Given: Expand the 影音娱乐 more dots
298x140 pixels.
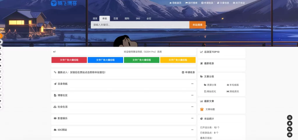Looking at the screenshot, I should (x=192, y=118).
